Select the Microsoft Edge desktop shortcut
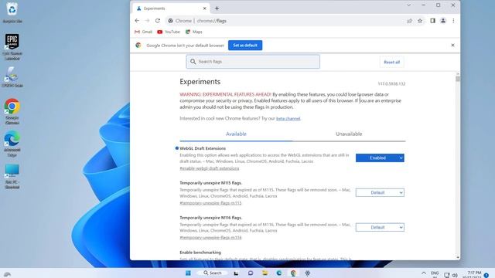The height and width of the screenshot is (278, 495). (x=12, y=144)
